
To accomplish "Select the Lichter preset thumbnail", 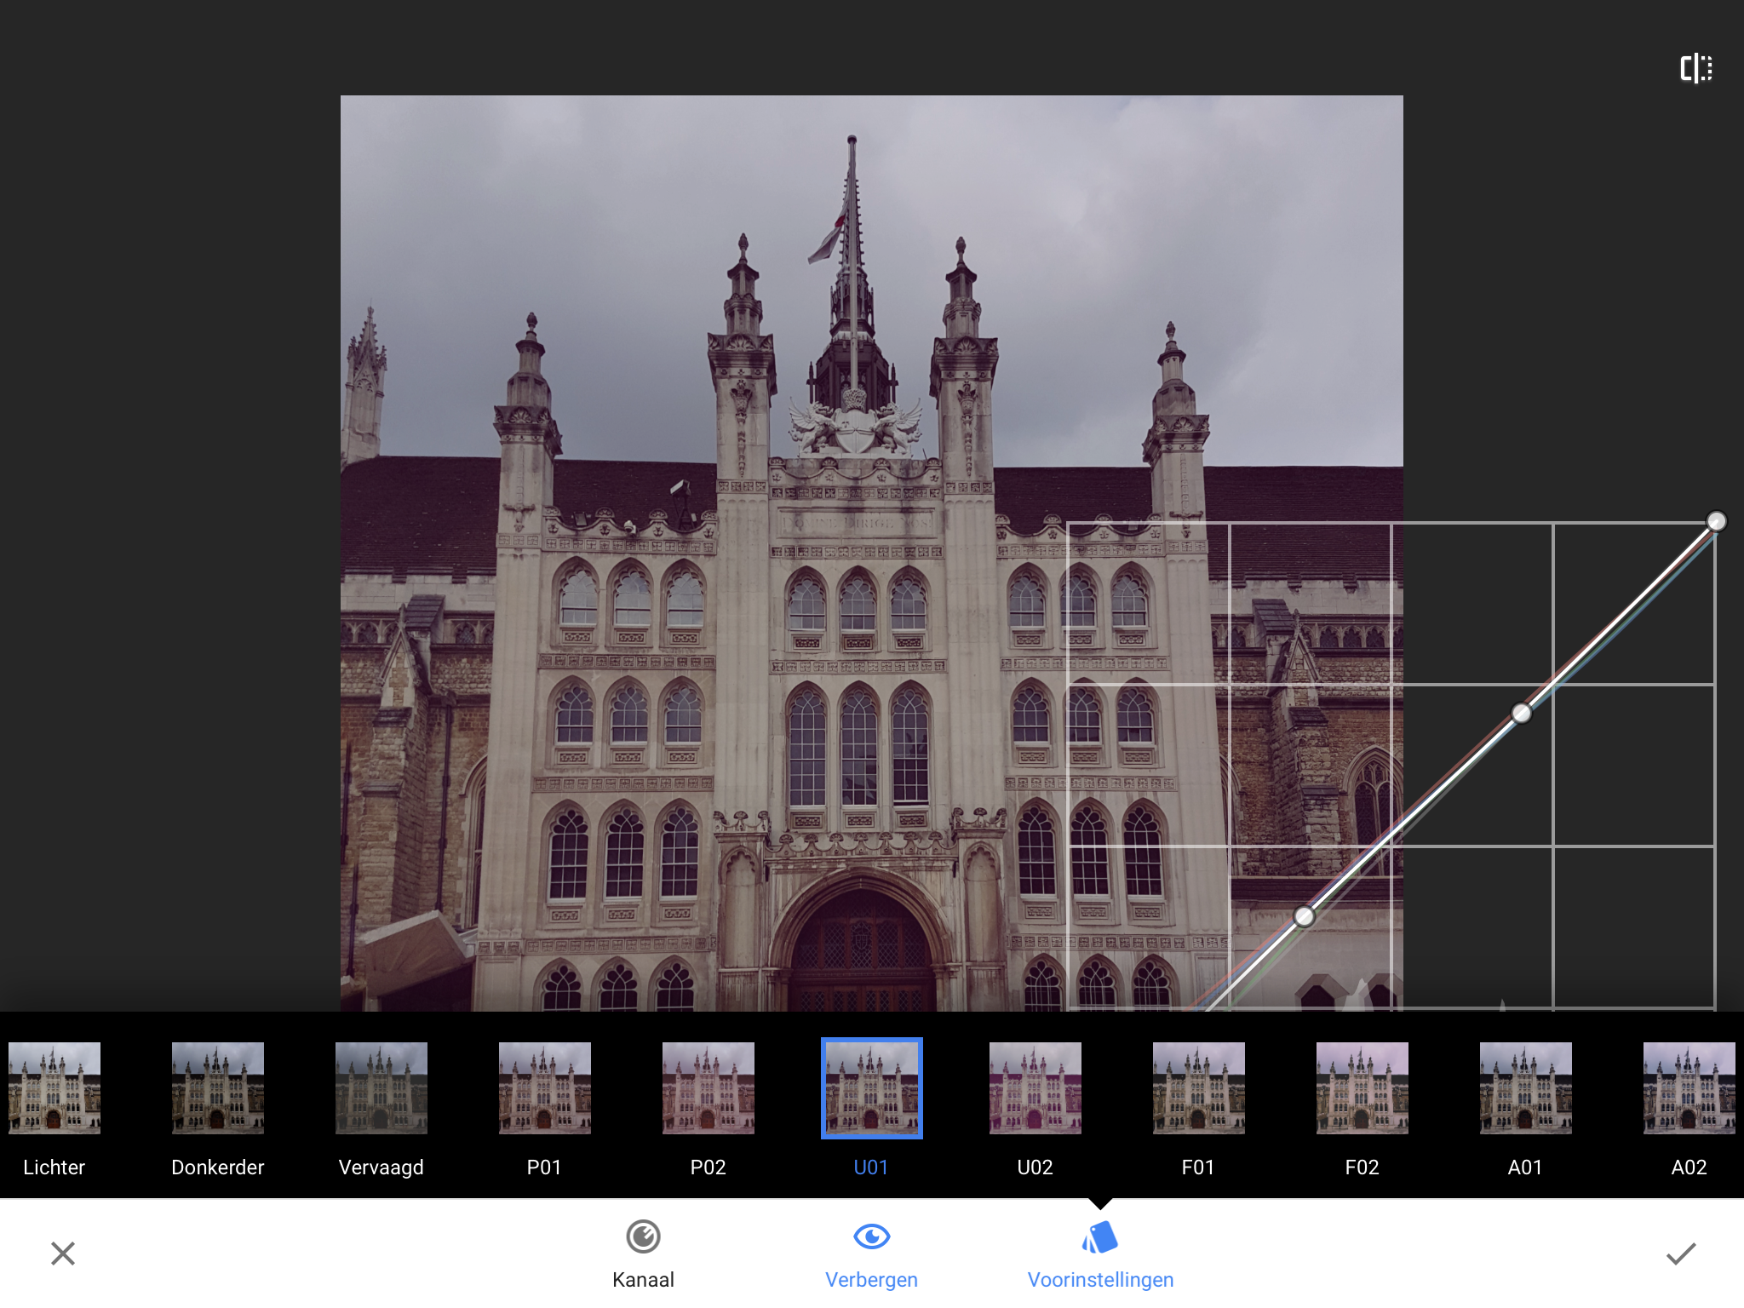I will (54, 1088).
